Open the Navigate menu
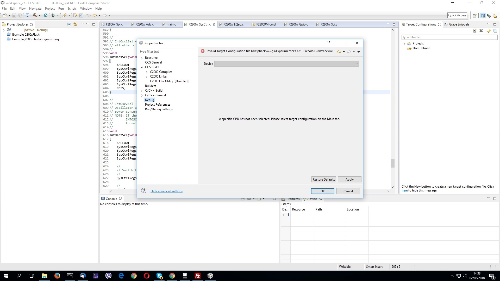 (x=35, y=9)
